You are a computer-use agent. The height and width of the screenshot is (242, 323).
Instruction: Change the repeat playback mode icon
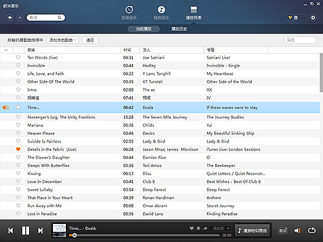(x=311, y=230)
